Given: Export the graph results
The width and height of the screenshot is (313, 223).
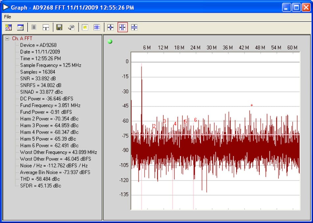Looking at the screenshot, I should tap(71, 27).
